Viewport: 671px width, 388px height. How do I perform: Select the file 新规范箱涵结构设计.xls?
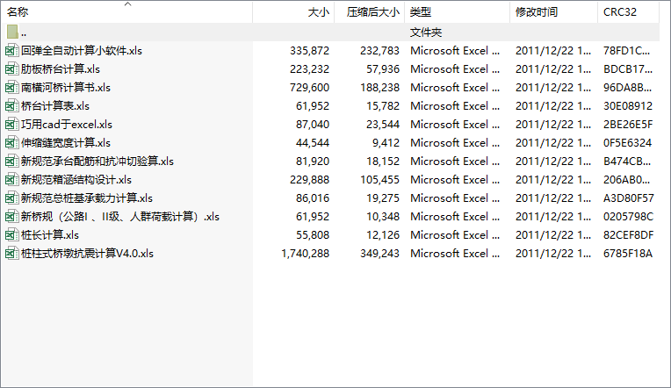[76, 180]
